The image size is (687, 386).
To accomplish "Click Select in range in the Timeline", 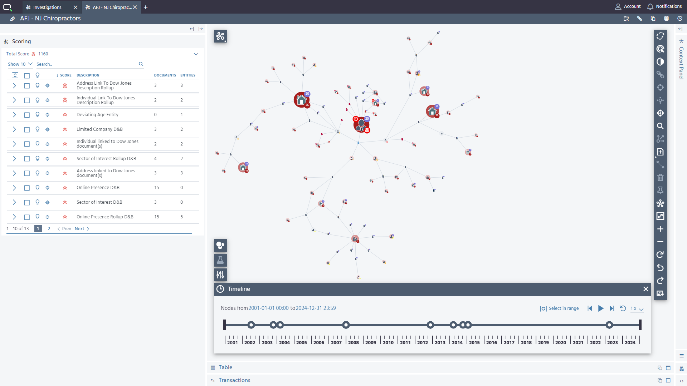I will point(564,308).
